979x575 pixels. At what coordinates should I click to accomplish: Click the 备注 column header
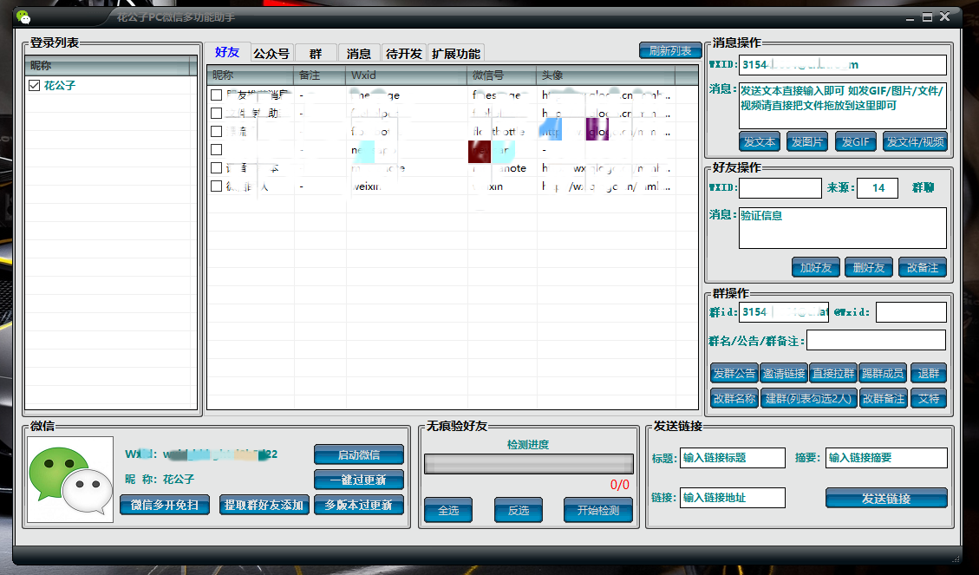click(x=319, y=75)
